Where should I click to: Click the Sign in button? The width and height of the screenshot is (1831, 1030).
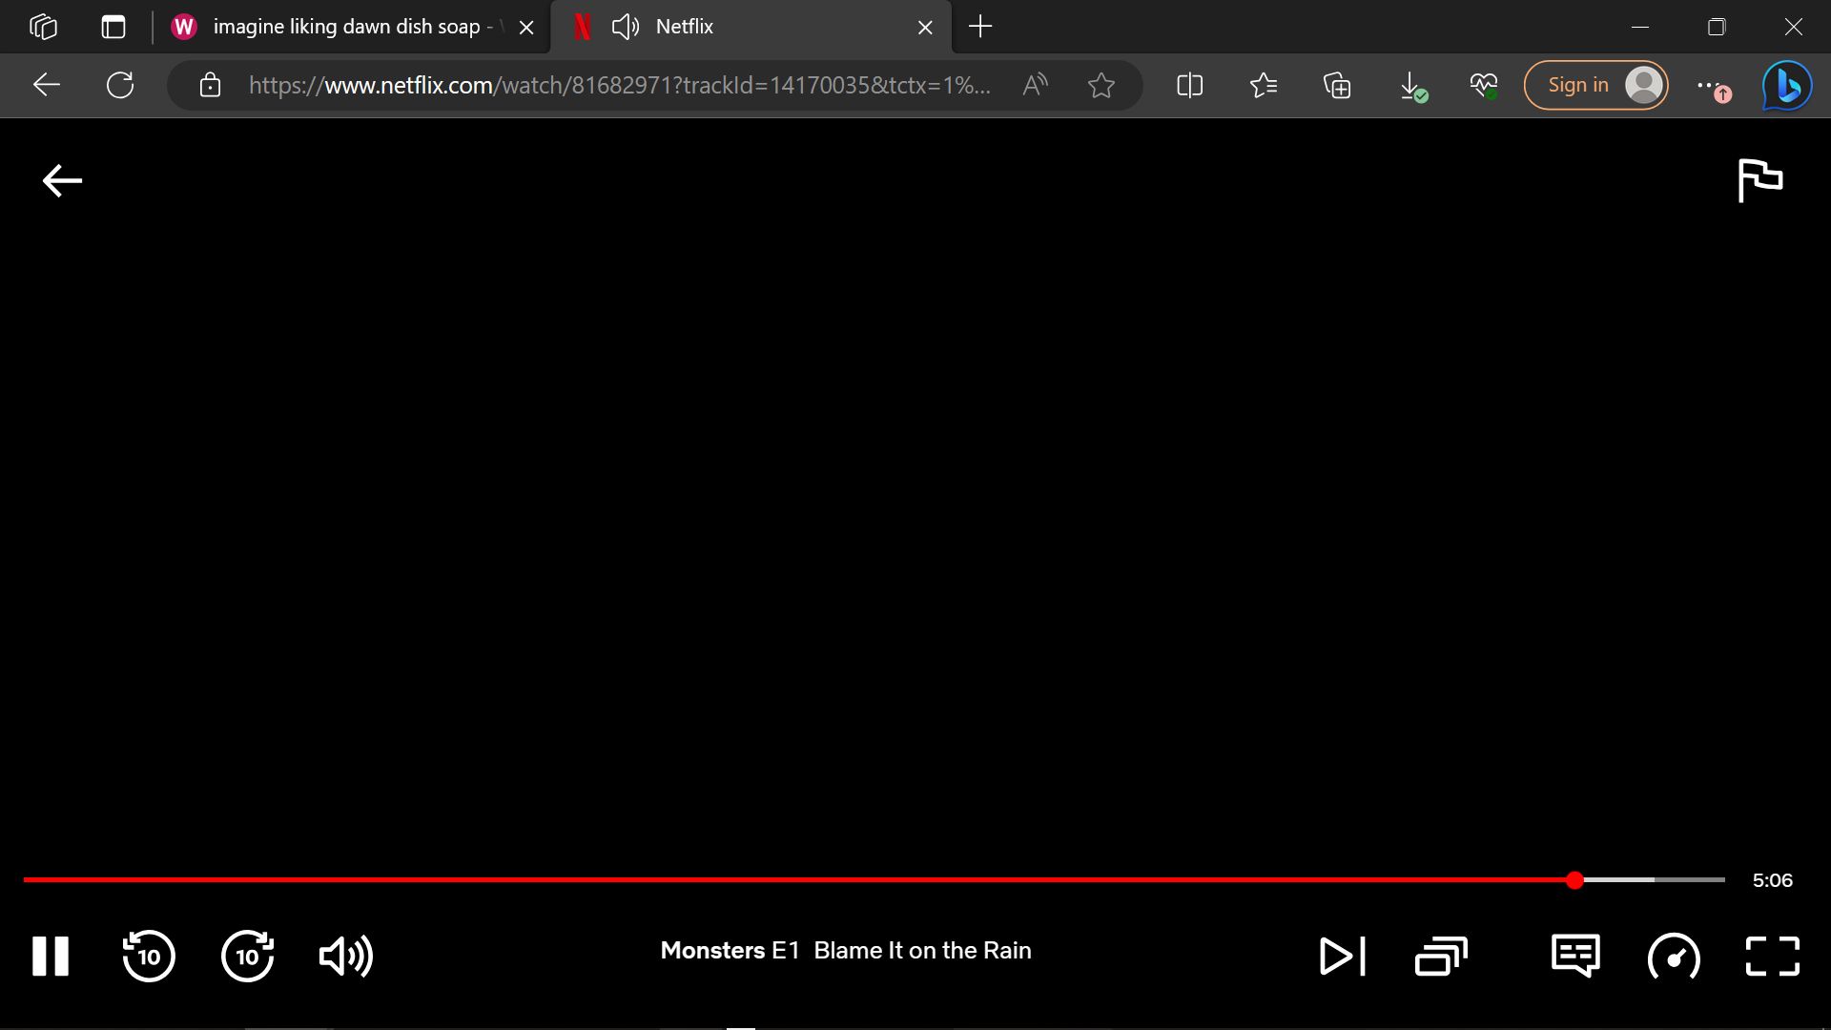[x=1578, y=85]
